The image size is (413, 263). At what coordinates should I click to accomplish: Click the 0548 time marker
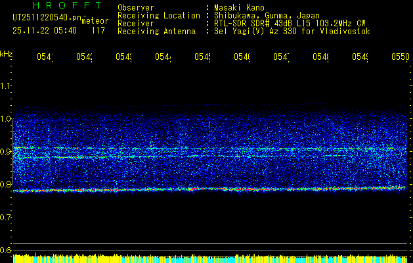pyautogui.click(x=320, y=57)
